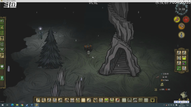Rotate camera with left gold arrow

pyautogui.click(x=180, y=99)
